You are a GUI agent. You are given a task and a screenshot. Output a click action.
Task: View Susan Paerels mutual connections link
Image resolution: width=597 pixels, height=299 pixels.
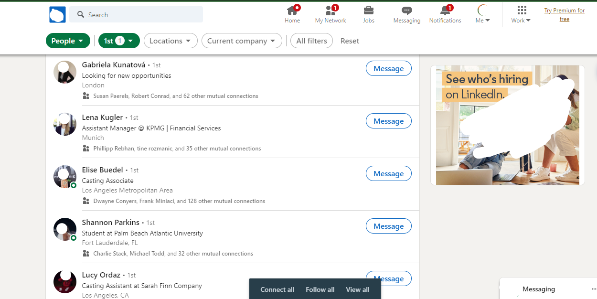[x=176, y=96]
